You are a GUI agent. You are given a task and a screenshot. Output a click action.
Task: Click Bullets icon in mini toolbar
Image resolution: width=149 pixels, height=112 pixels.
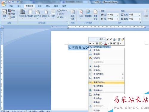pyautogui.click(x=118, y=44)
